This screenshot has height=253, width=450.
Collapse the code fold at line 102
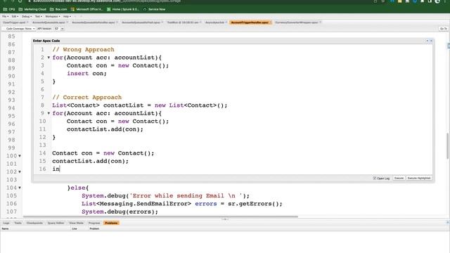20,171
